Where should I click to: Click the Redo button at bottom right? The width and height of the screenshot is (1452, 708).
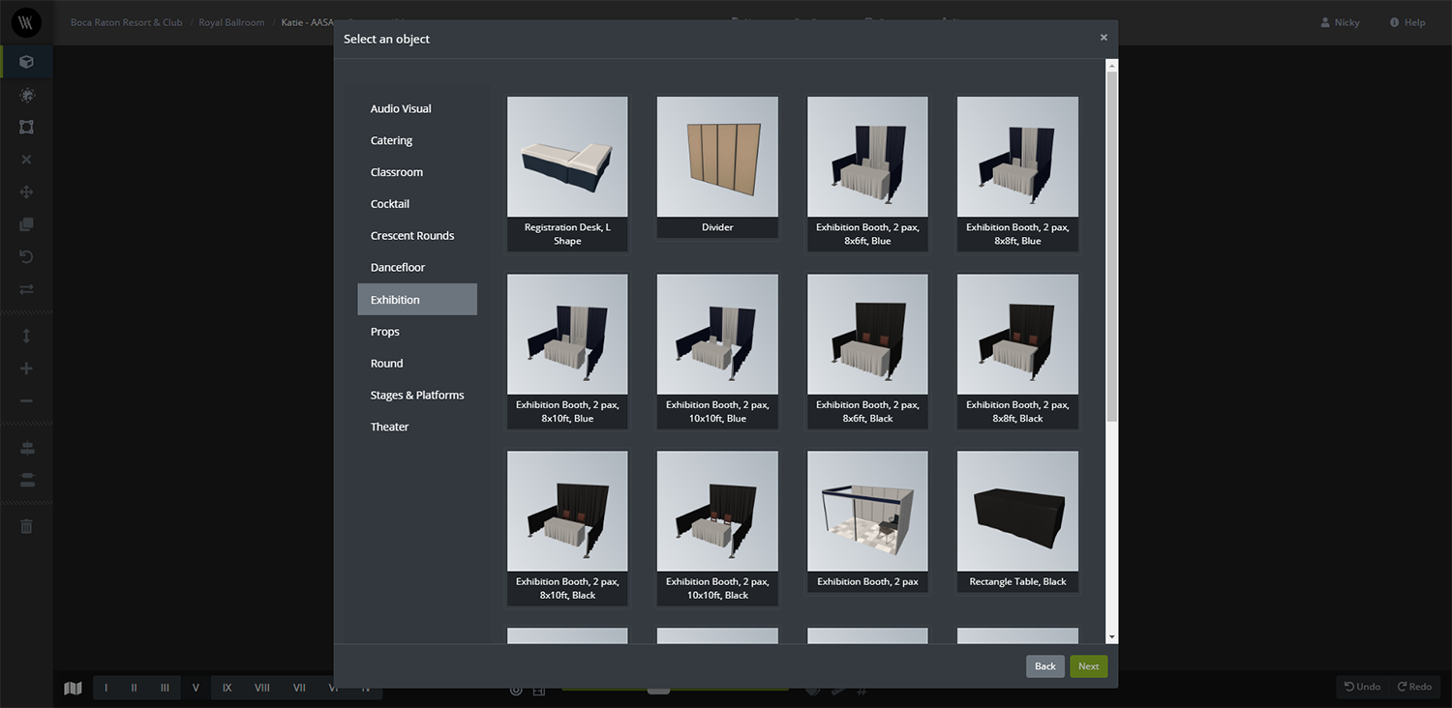[1413, 687]
